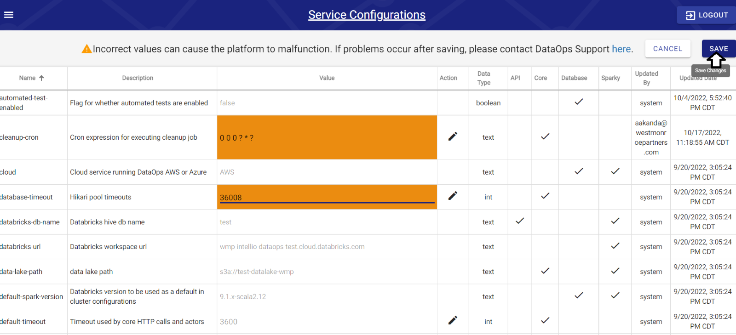The height and width of the screenshot is (335, 736).
Task: Click the database-timeout value field 36008
Action: [327, 198]
